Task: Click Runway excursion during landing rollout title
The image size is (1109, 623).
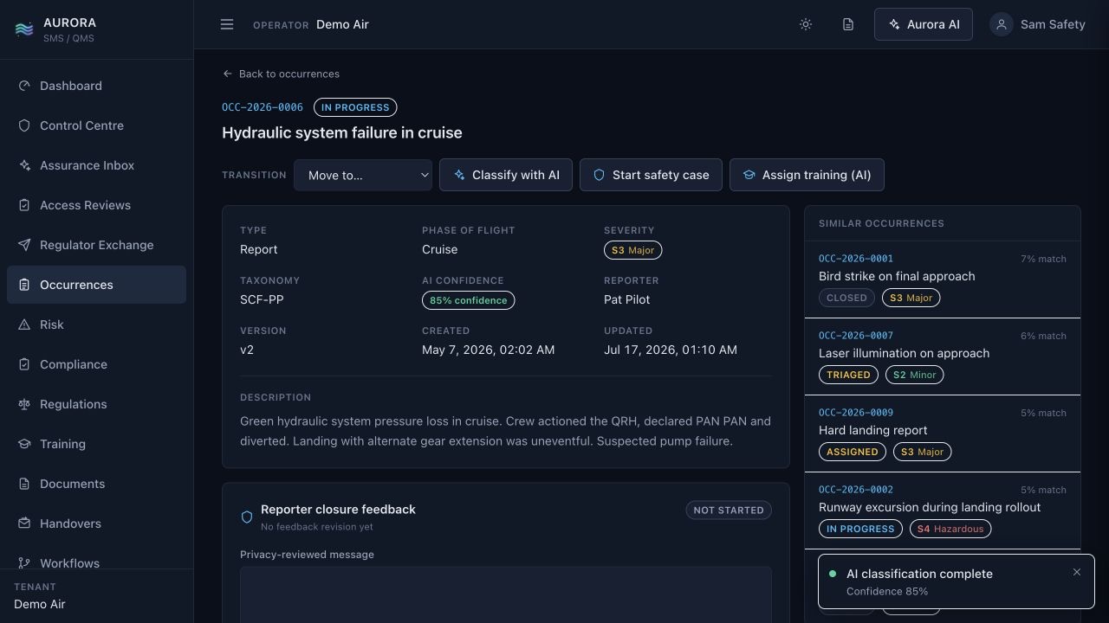Action: [930, 507]
